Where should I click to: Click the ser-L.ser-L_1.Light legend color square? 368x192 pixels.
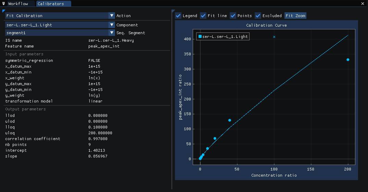200,36
